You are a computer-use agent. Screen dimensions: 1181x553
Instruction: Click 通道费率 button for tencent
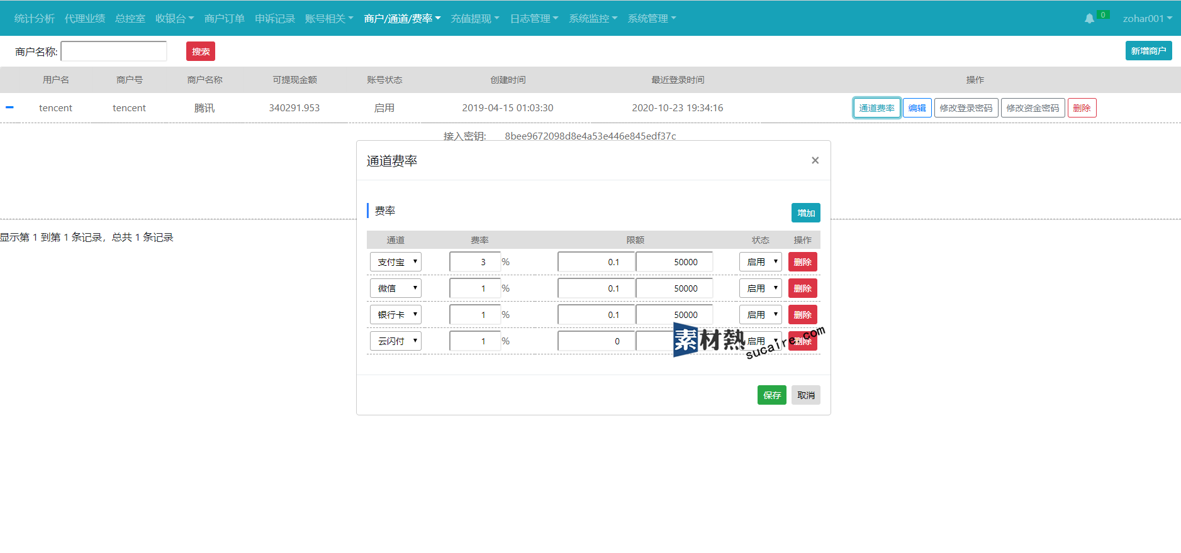(x=876, y=108)
